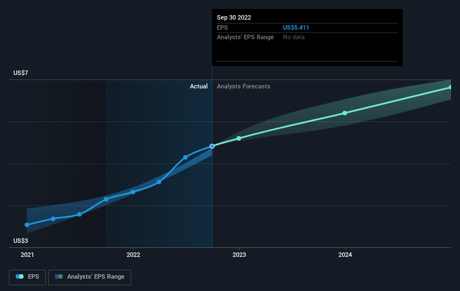Click the first EPS data point at 2021
The image size is (460, 291).
27,225
